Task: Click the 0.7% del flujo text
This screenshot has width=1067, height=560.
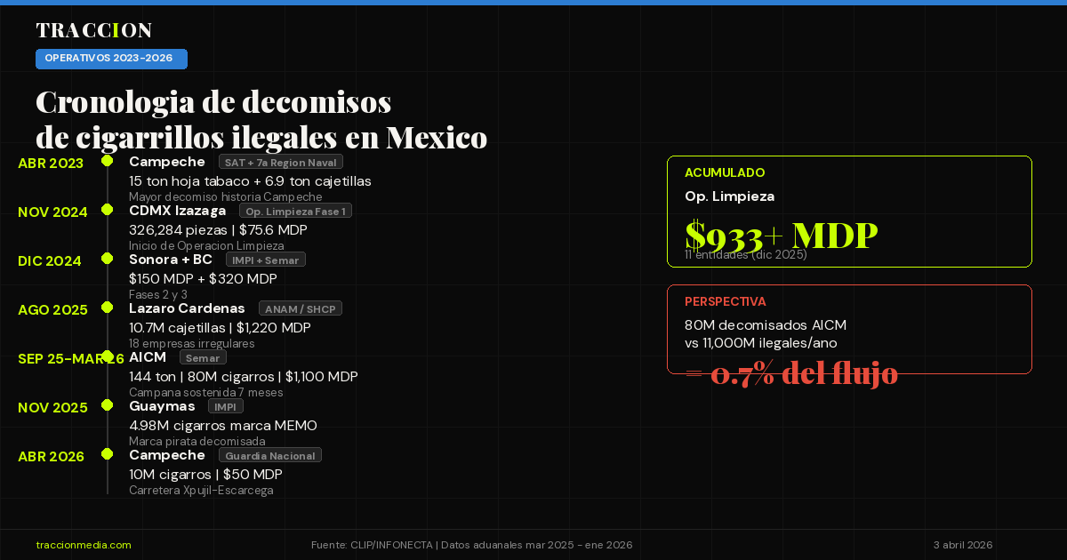Action: point(790,373)
